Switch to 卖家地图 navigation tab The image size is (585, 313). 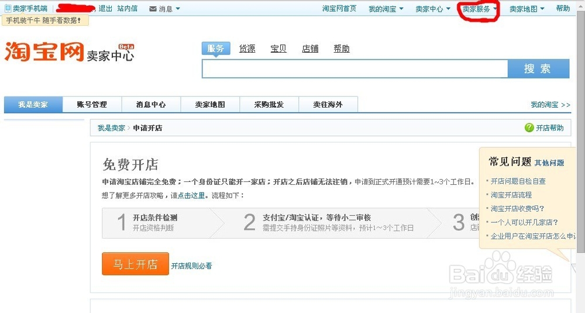click(210, 105)
